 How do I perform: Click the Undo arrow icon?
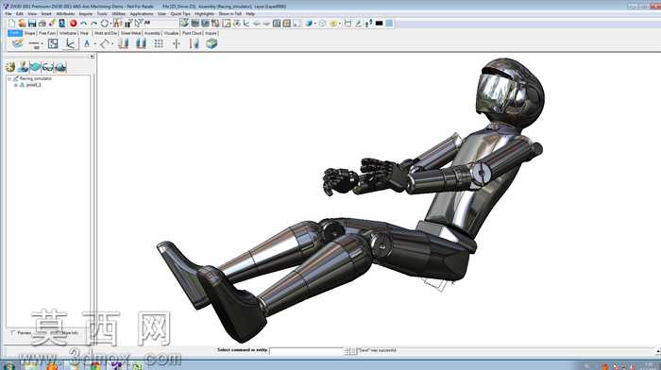point(83,24)
